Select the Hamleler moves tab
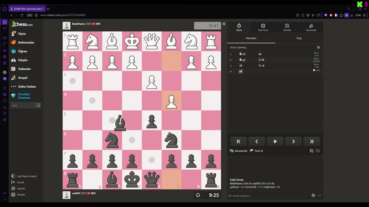The height and width of the screenshot is (207, 369). 251,38
